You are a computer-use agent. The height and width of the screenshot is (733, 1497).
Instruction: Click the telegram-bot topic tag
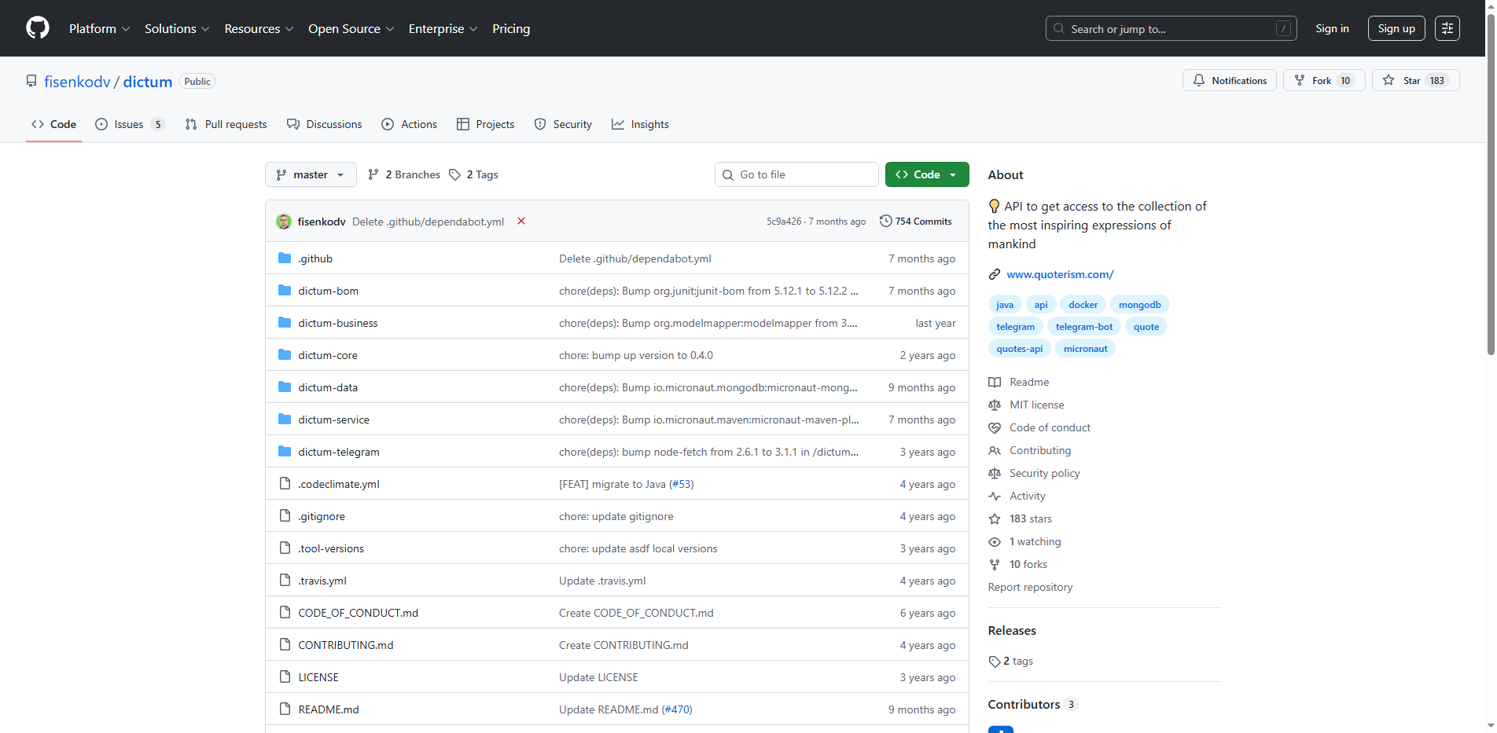click(1084, 327)
